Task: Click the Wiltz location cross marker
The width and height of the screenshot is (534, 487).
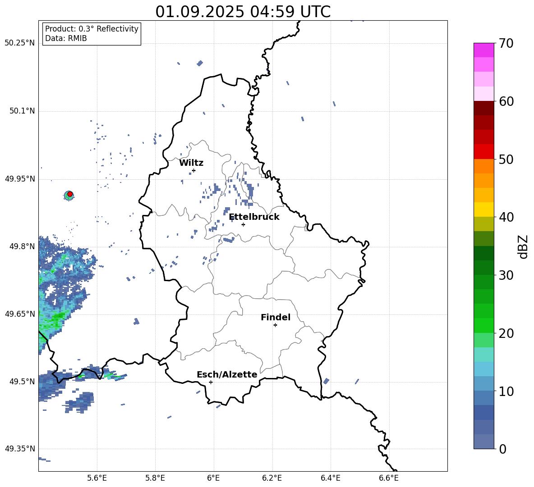Action: [x=194, y=170]
